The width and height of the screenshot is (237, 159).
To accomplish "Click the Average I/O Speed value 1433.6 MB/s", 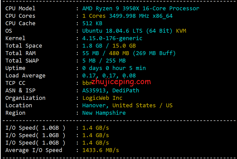I will 101,150.
